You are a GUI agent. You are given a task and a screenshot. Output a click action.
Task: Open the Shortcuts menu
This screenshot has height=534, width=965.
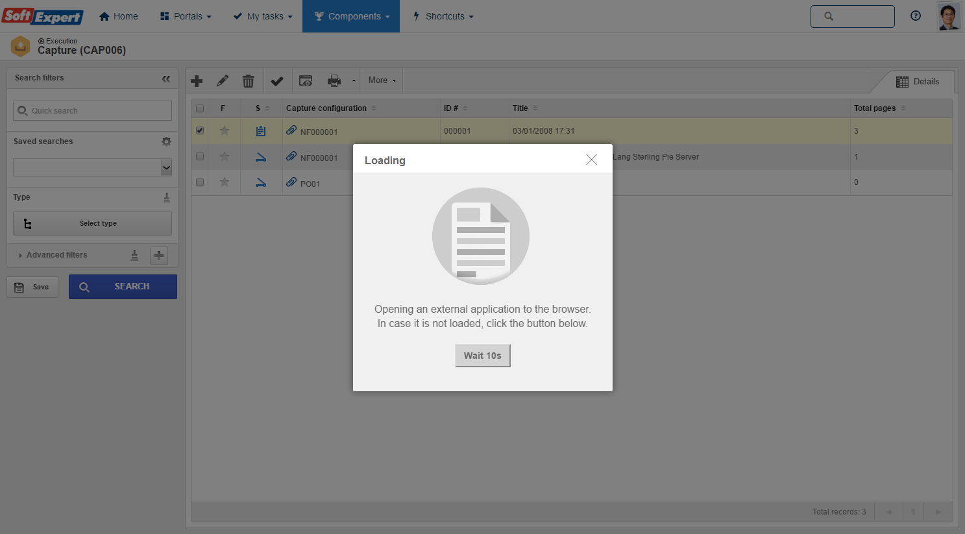pos(444,16)
